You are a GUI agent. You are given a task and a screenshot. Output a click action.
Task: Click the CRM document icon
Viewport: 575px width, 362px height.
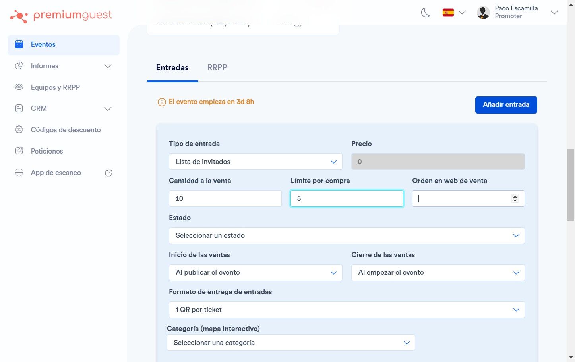tap(19, 108)
